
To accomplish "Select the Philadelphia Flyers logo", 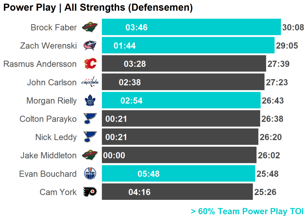I will 90,192.
